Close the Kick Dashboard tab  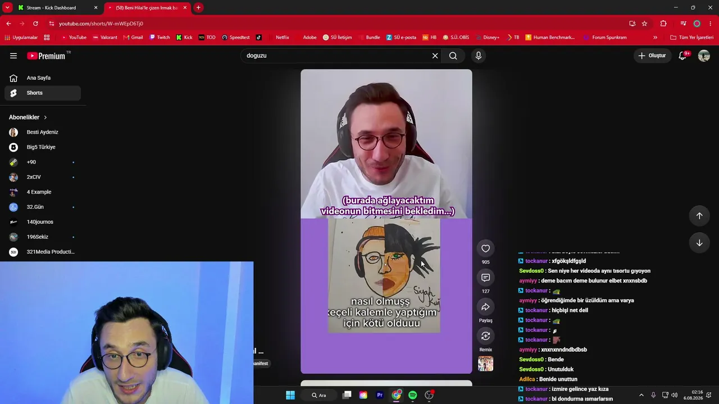pos(95,8)
